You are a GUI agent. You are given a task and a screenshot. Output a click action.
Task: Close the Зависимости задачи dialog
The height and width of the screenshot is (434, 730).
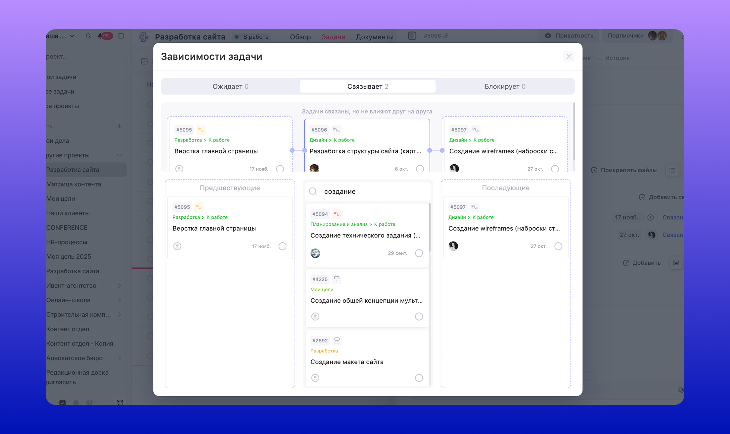click(569, 57)
